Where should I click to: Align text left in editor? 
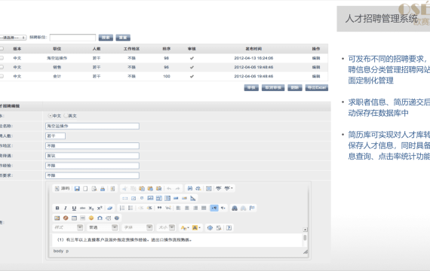(178, 208)
